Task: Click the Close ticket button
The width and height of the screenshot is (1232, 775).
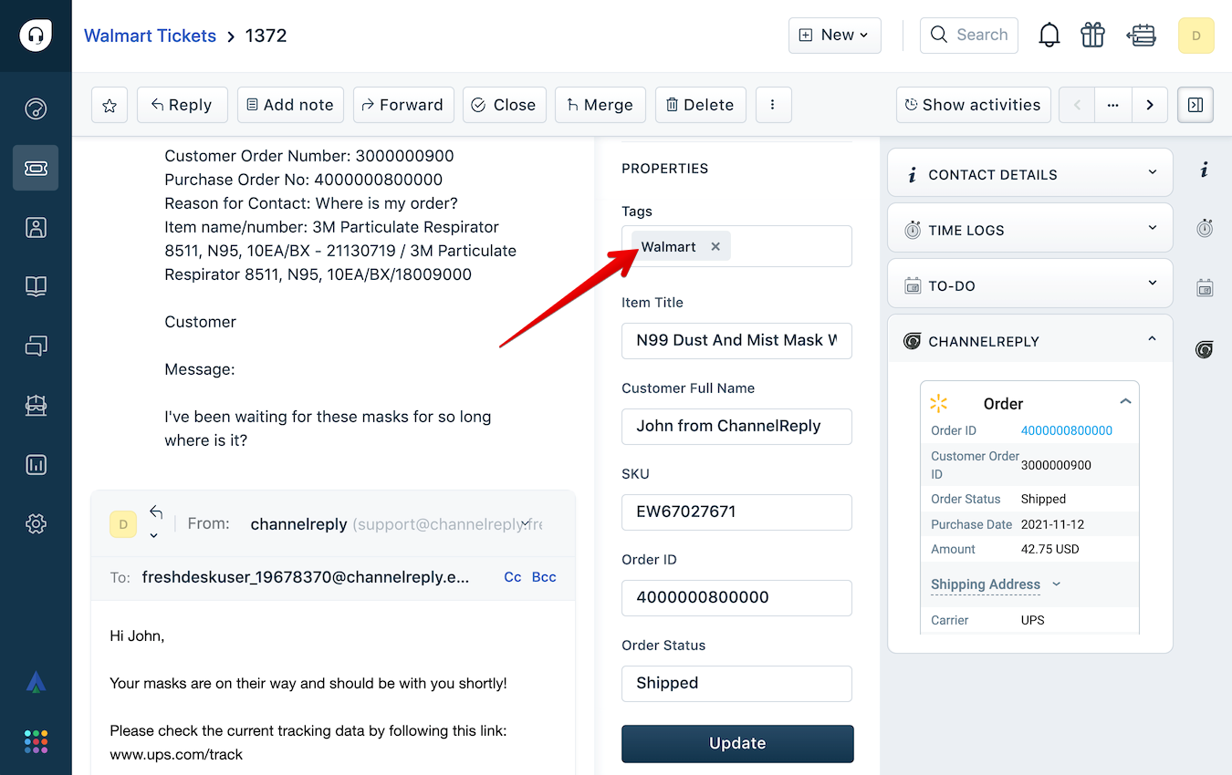Action: [x=505, y=105]
